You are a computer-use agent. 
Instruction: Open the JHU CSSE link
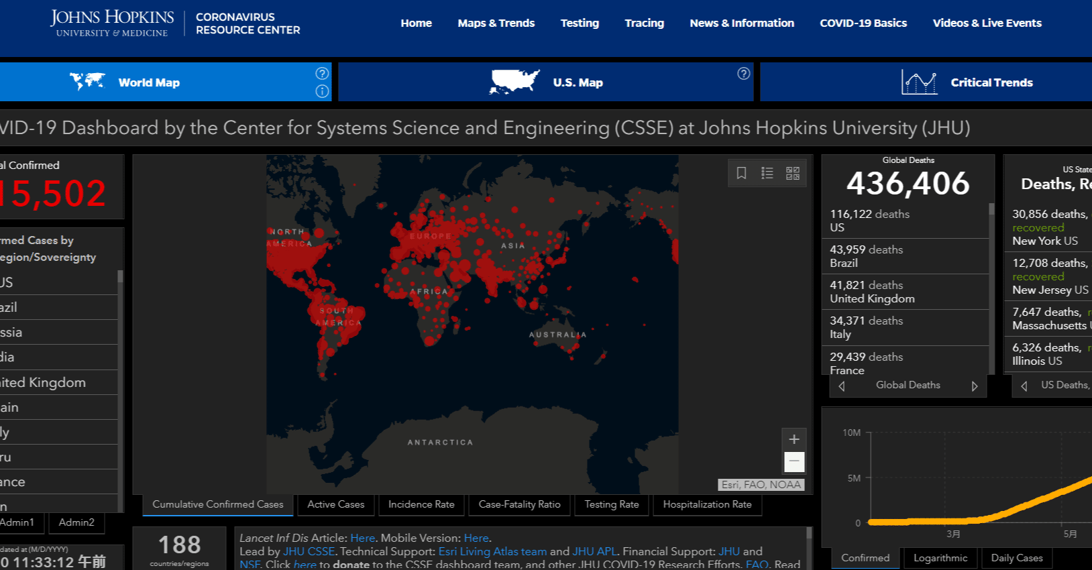(309, 551)
